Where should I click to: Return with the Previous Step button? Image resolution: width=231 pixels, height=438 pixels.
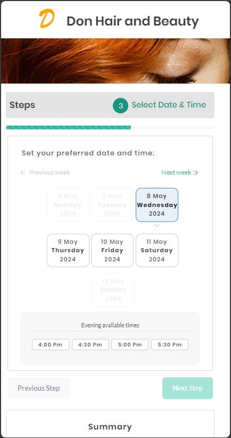coord(38,388)
